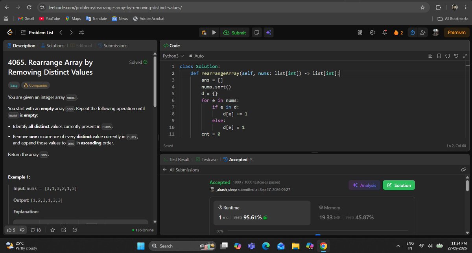
Task: Pick a random problem with the shuffle icon
Action: (x=81, y=33)
